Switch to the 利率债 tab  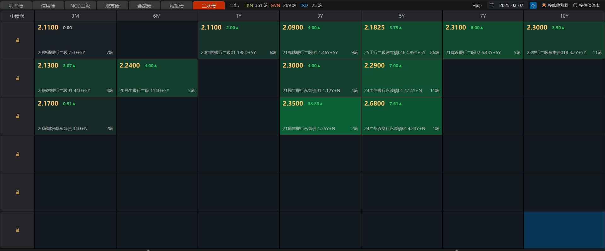[16, 6]
